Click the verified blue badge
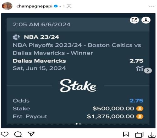157x138 pixels. [56, 6]
